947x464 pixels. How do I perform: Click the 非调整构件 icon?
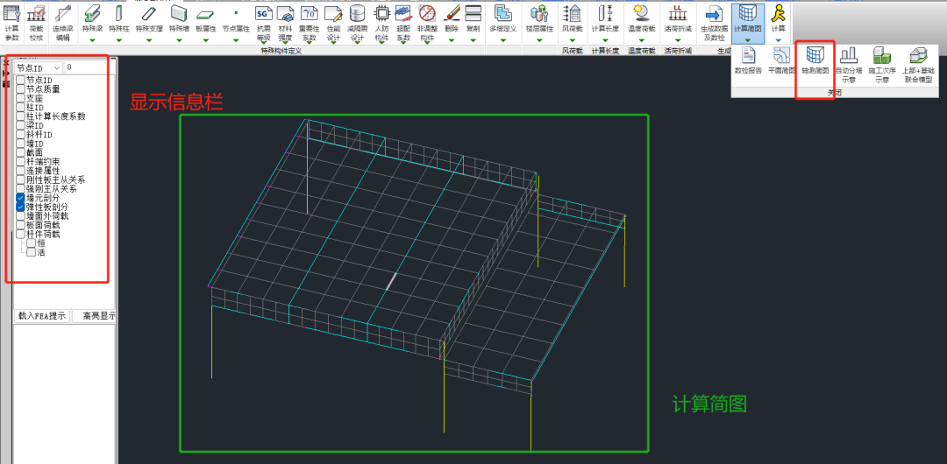click(427, 13)
